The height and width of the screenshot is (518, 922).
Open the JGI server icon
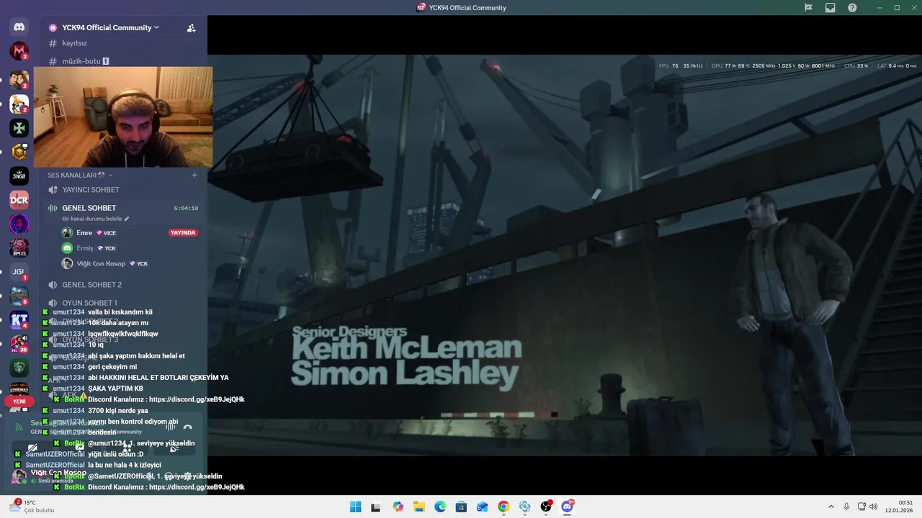click(19, 272)
